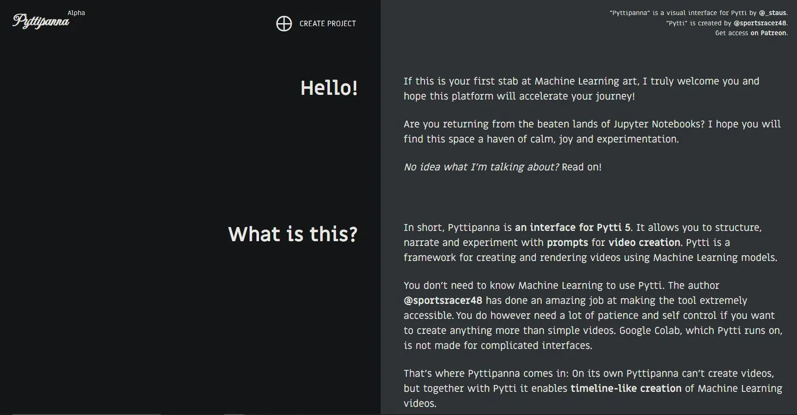Click the Alpha badge beside the logo

click(76, 13)
